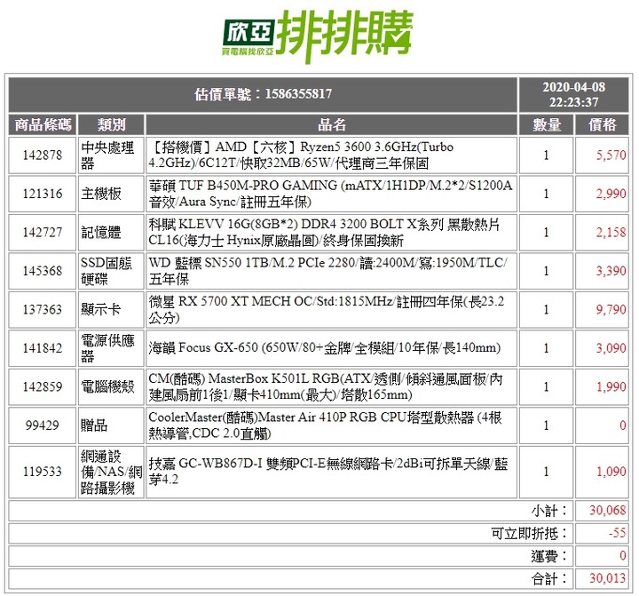The height and width of the screenshot is (596, 639).
Task: Click the 記憶體 category cell
Action: pos(111,233)
